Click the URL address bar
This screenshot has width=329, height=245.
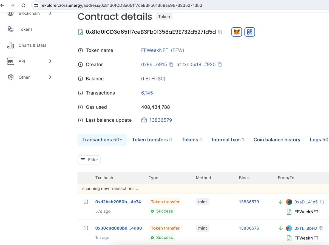tap(122, 5)
